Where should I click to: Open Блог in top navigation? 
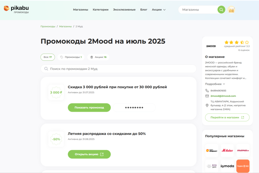pyautogui.click(x=144, y=10)
